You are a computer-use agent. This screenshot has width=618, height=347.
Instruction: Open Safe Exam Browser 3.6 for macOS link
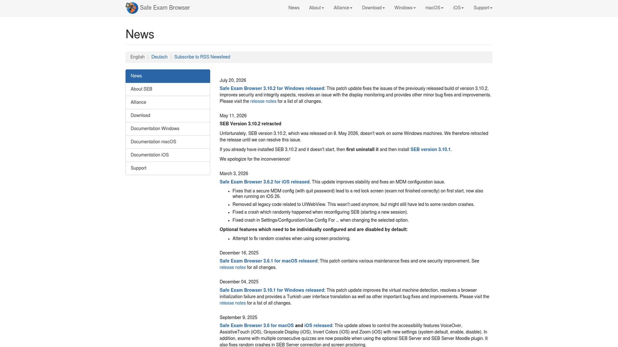[x=257, y=326]
